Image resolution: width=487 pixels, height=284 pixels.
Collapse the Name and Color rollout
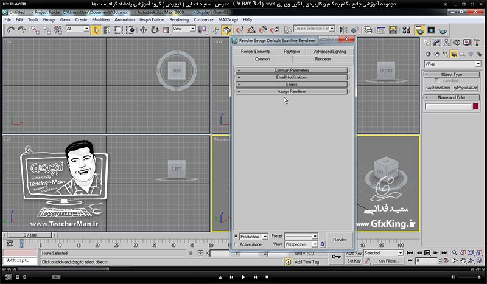point(452,97)
